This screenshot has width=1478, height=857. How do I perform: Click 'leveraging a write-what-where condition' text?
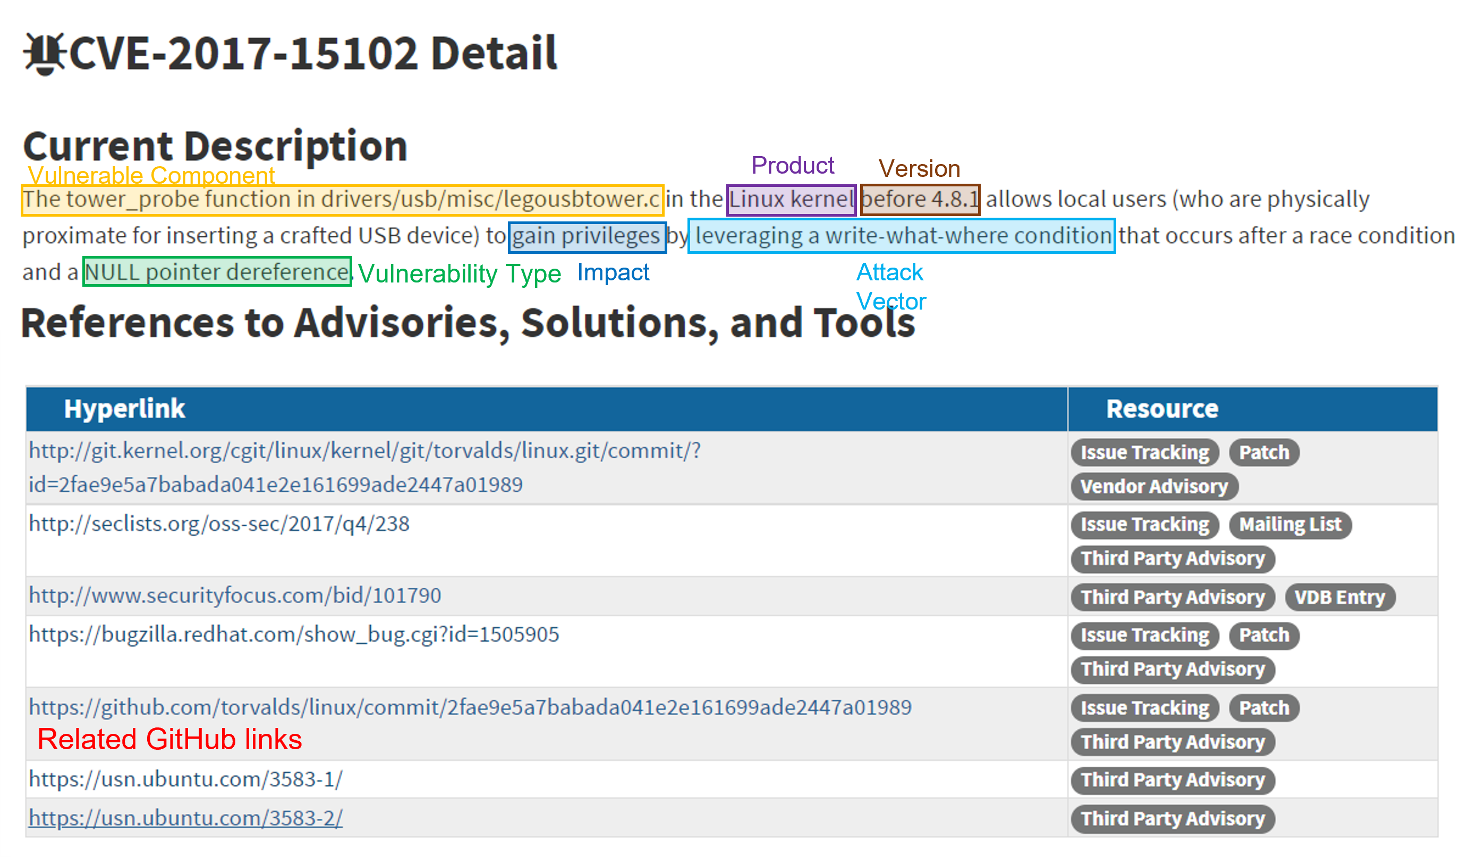tap(903, 236)
